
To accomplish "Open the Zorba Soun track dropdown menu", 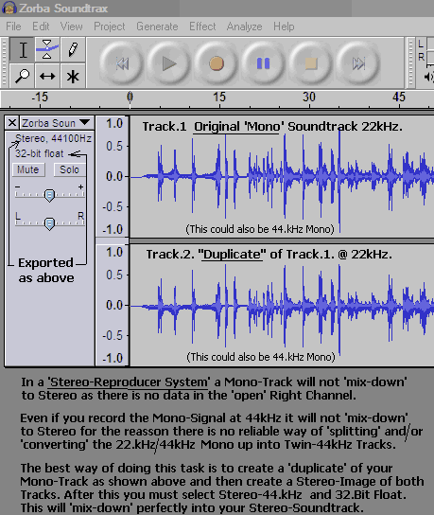I will click(57, 123).
